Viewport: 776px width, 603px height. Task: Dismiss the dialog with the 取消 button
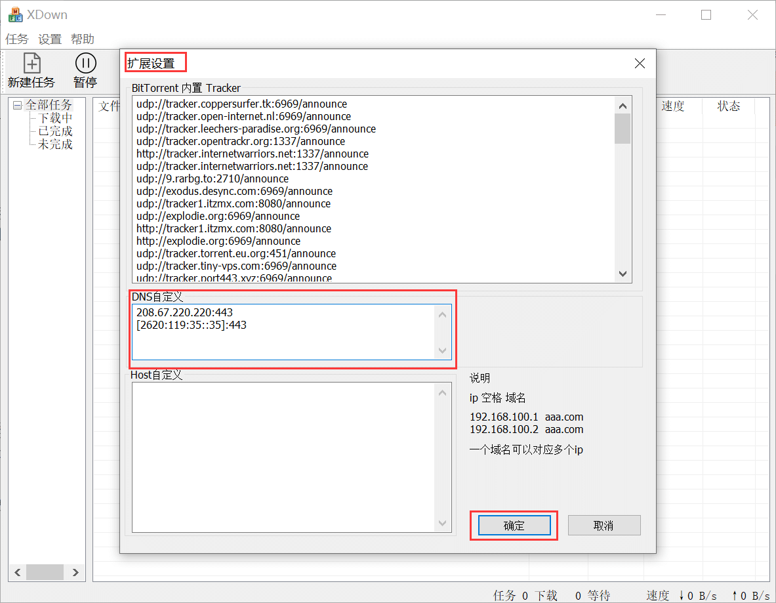(603, 525)
